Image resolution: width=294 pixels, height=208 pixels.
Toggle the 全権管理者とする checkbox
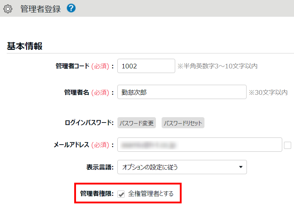click(121, 194)
